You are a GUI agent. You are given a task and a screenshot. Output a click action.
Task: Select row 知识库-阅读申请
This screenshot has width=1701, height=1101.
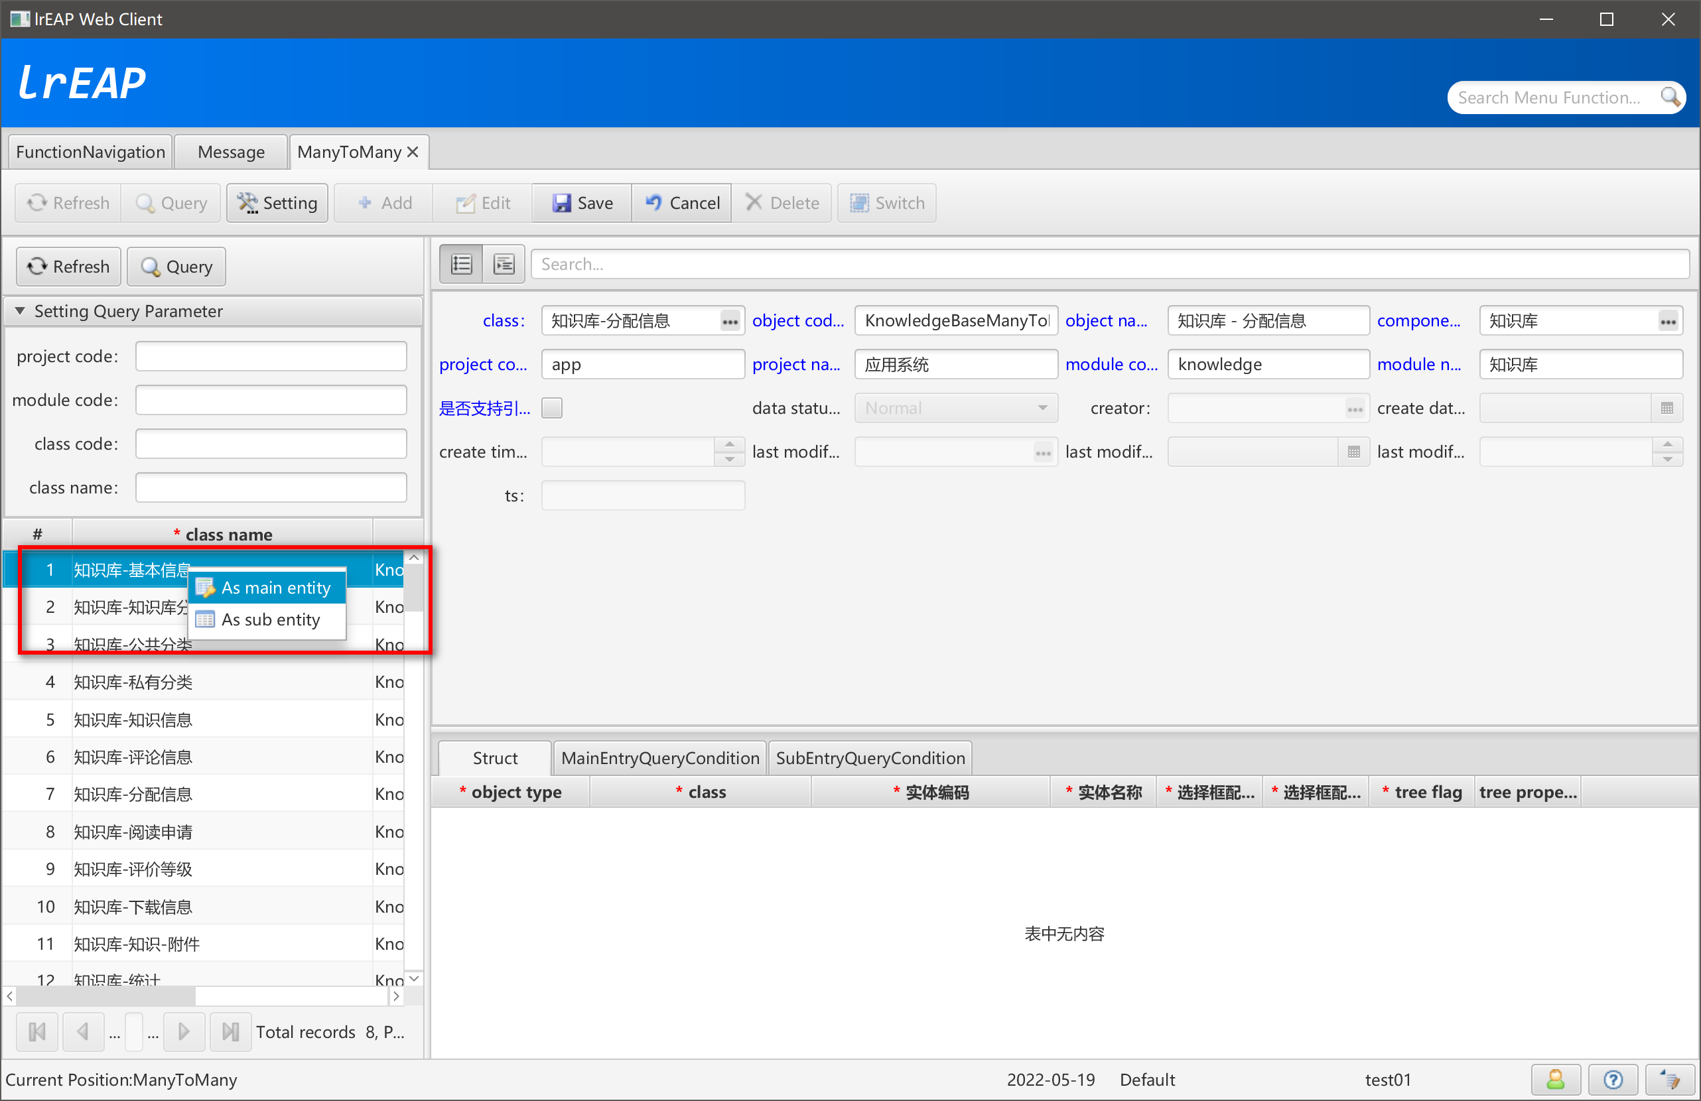(203, 832)
